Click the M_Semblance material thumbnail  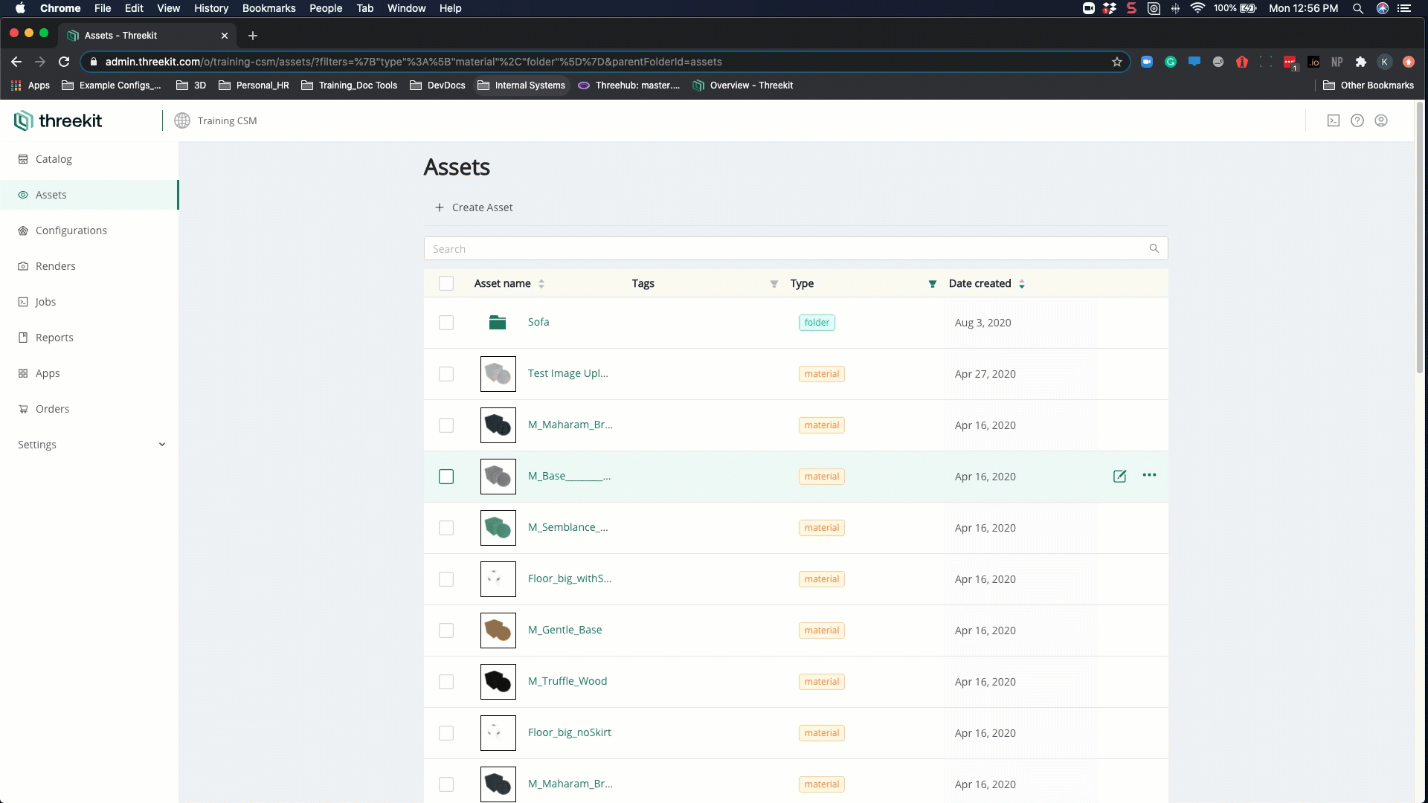(498, 528)
